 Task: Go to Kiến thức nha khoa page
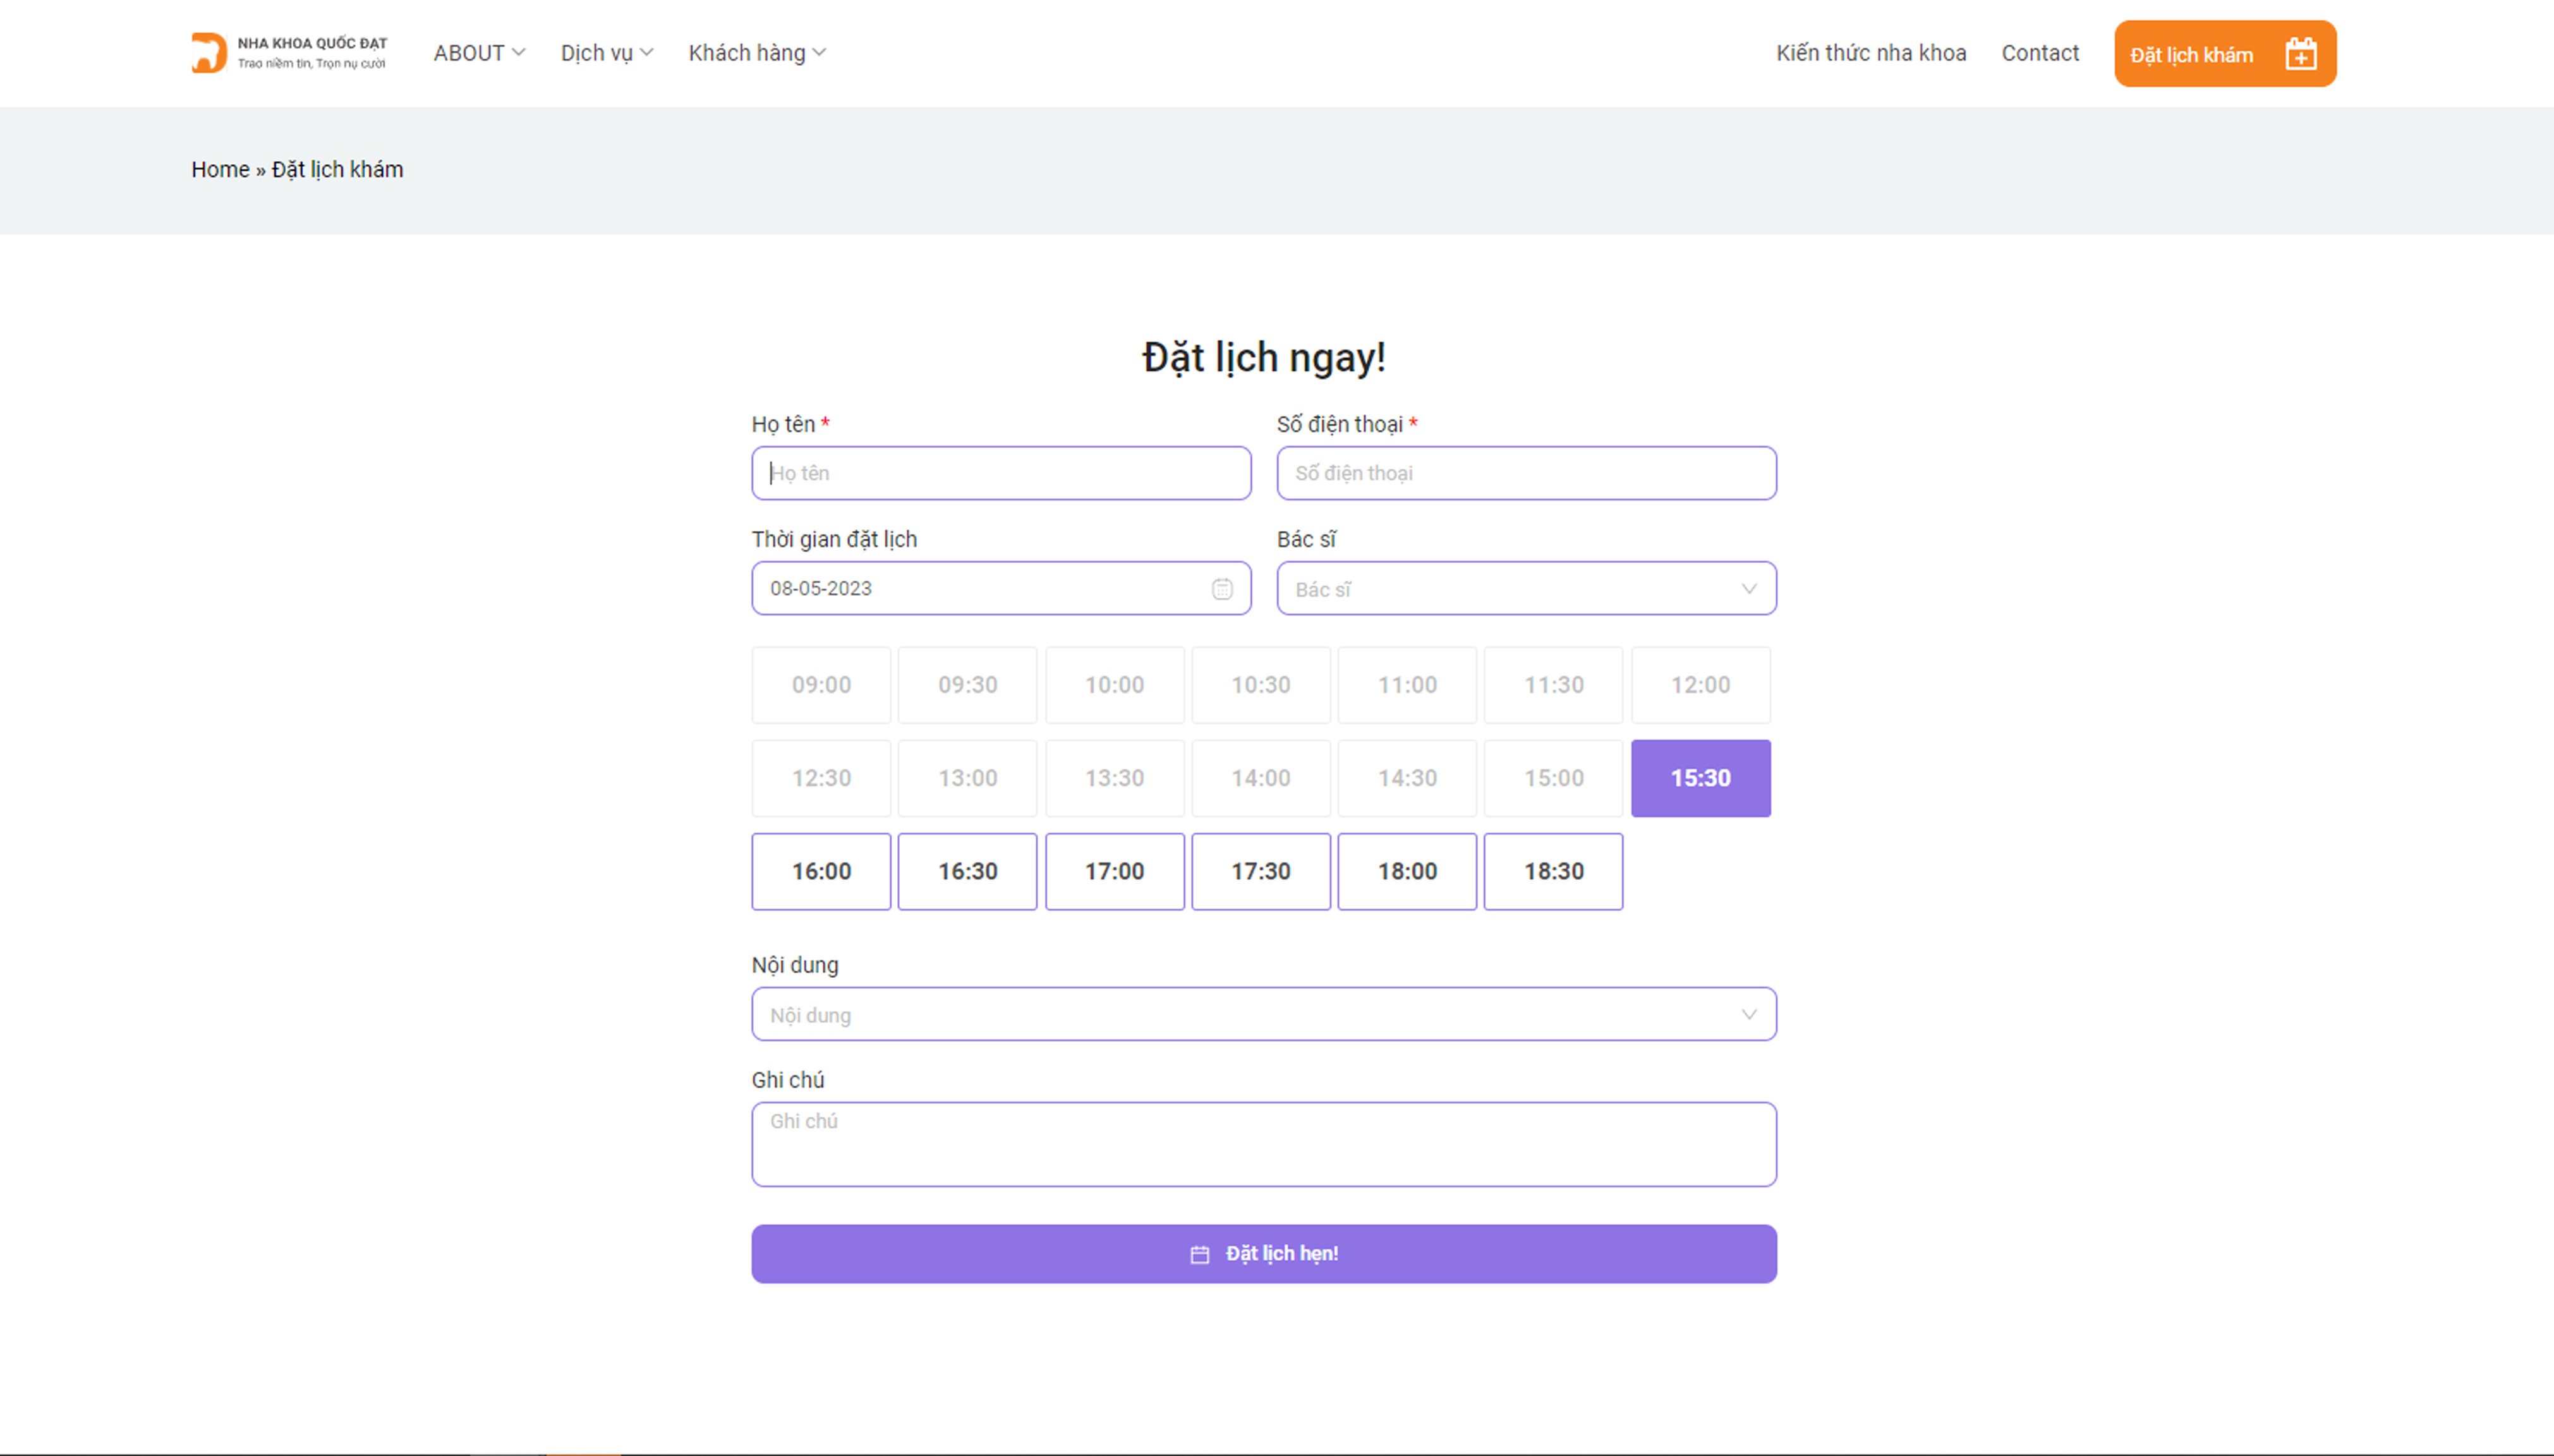click(1870, 53)
